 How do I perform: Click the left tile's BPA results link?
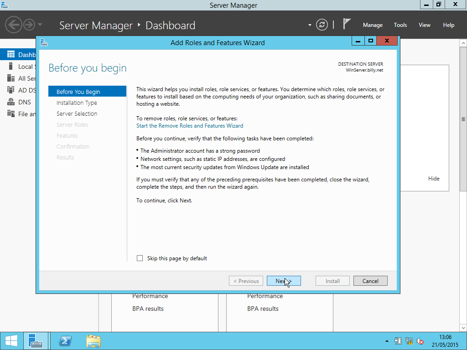pyautogui.click(x=148, y=309)
